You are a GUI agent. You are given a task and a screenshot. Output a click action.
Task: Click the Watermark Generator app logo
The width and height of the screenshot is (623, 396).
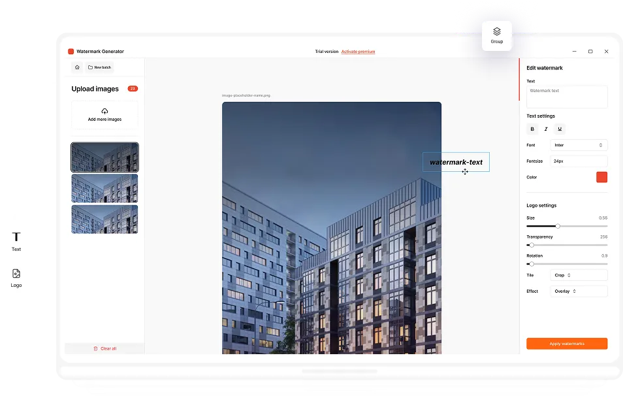click(71, 52)
